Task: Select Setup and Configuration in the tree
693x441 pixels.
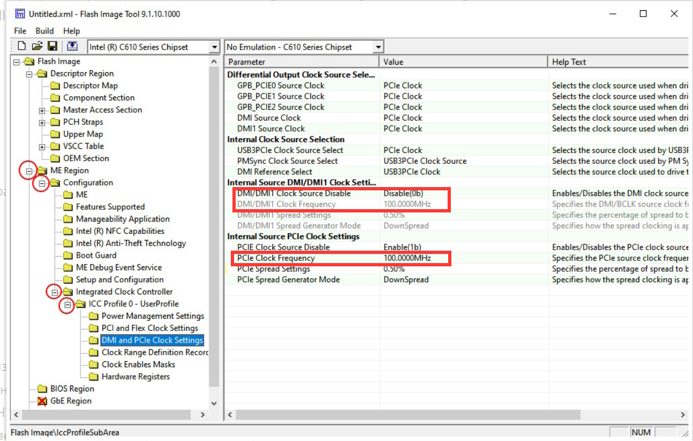Action: point(120,280)
